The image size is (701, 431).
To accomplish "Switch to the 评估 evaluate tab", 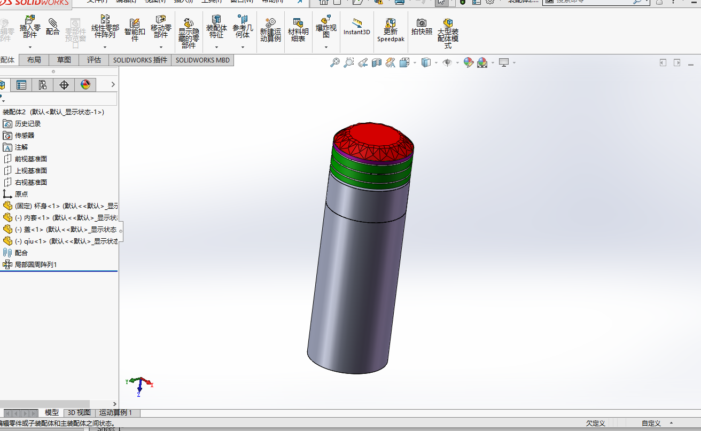I will point(94,60).
